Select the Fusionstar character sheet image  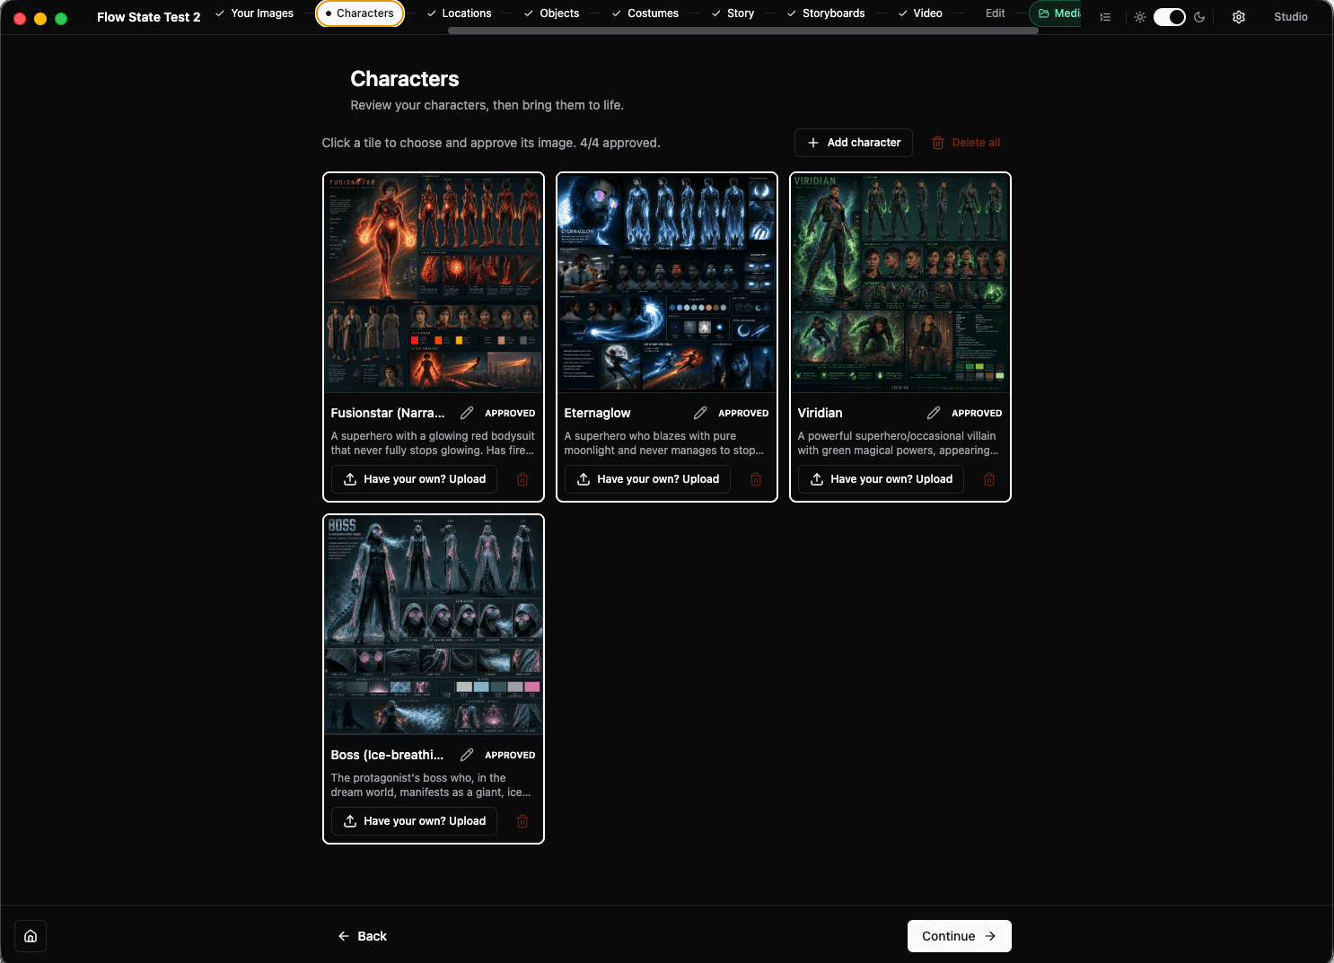pos(434,283)
